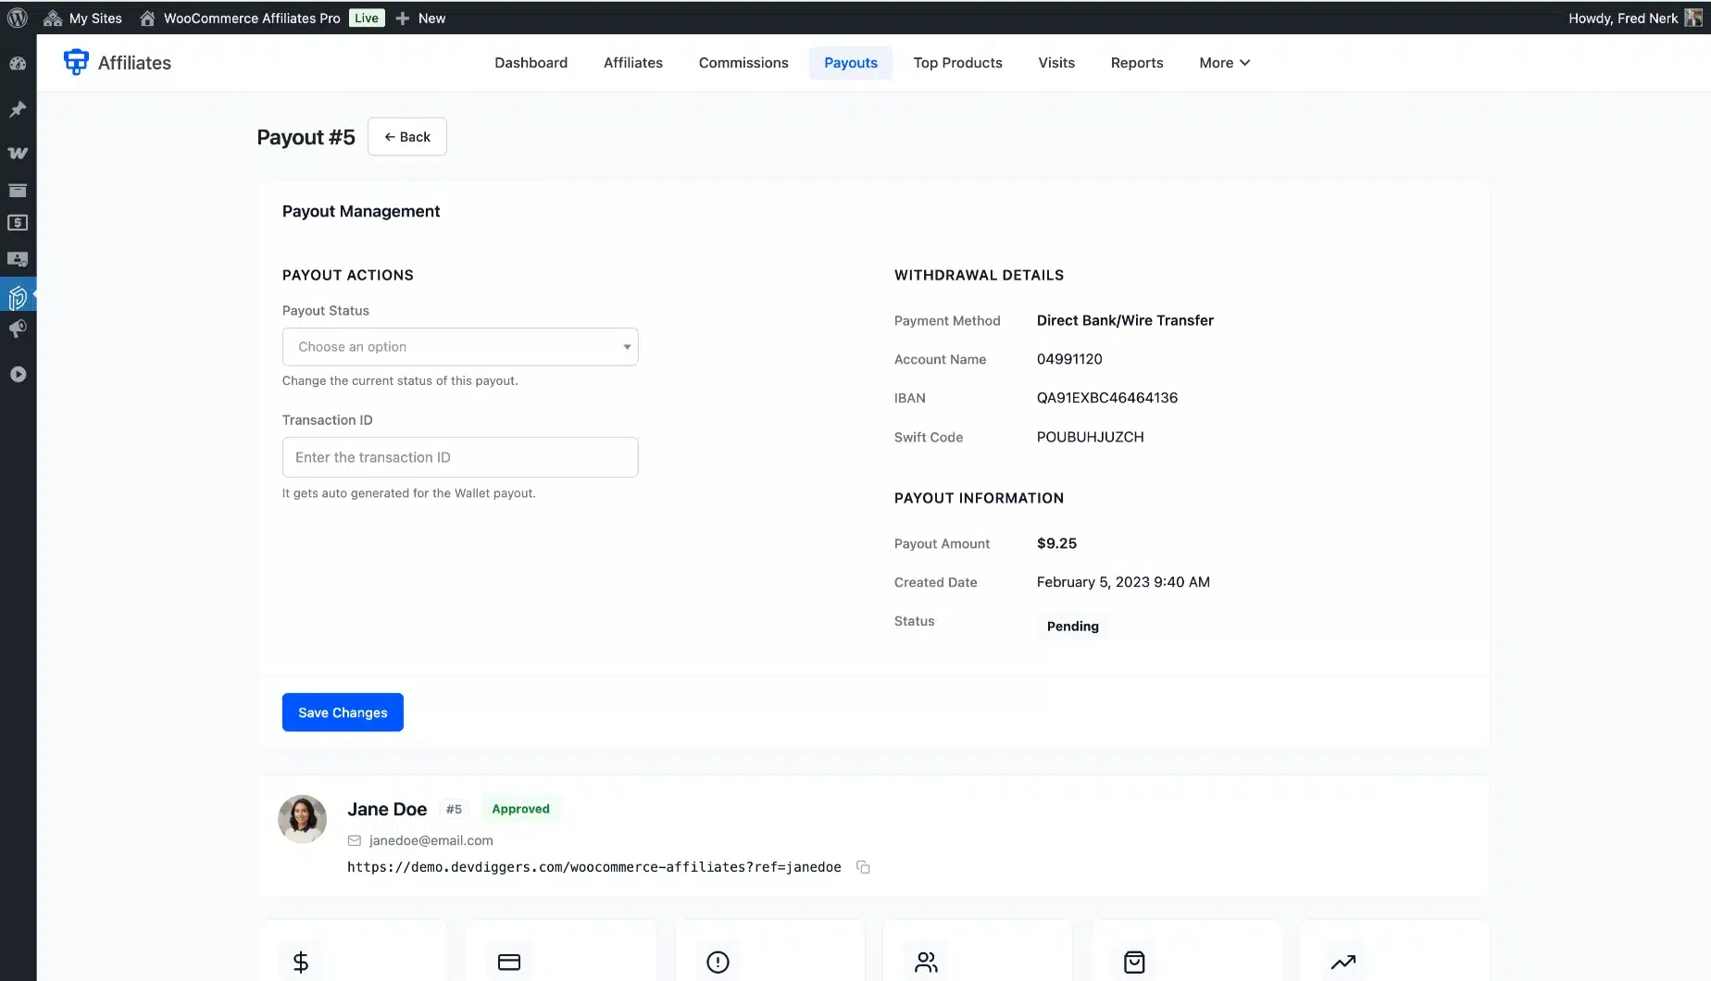The image size is (1711, 981).
Task: Open the megaphone Marketing sidebar icon
Action: tap(18, 329)
